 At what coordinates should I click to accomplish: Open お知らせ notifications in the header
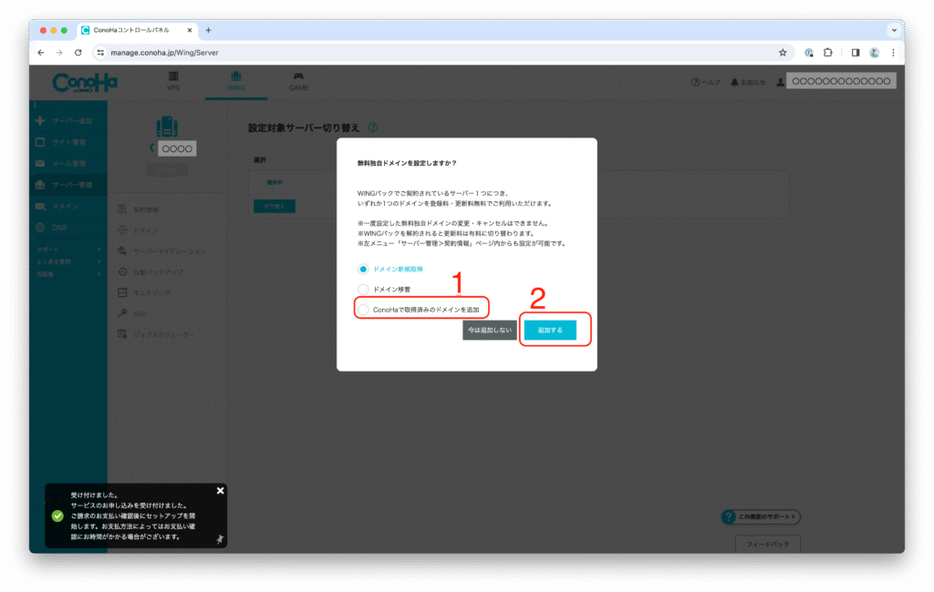748,82
